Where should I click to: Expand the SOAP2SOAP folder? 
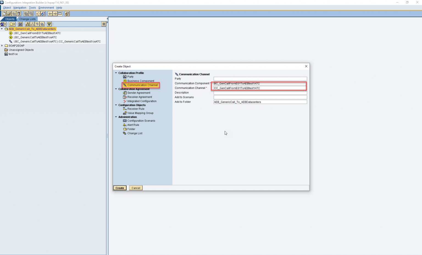(2, 46)
